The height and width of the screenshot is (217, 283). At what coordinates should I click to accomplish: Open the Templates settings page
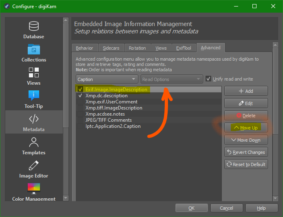(x=34, y=146)
